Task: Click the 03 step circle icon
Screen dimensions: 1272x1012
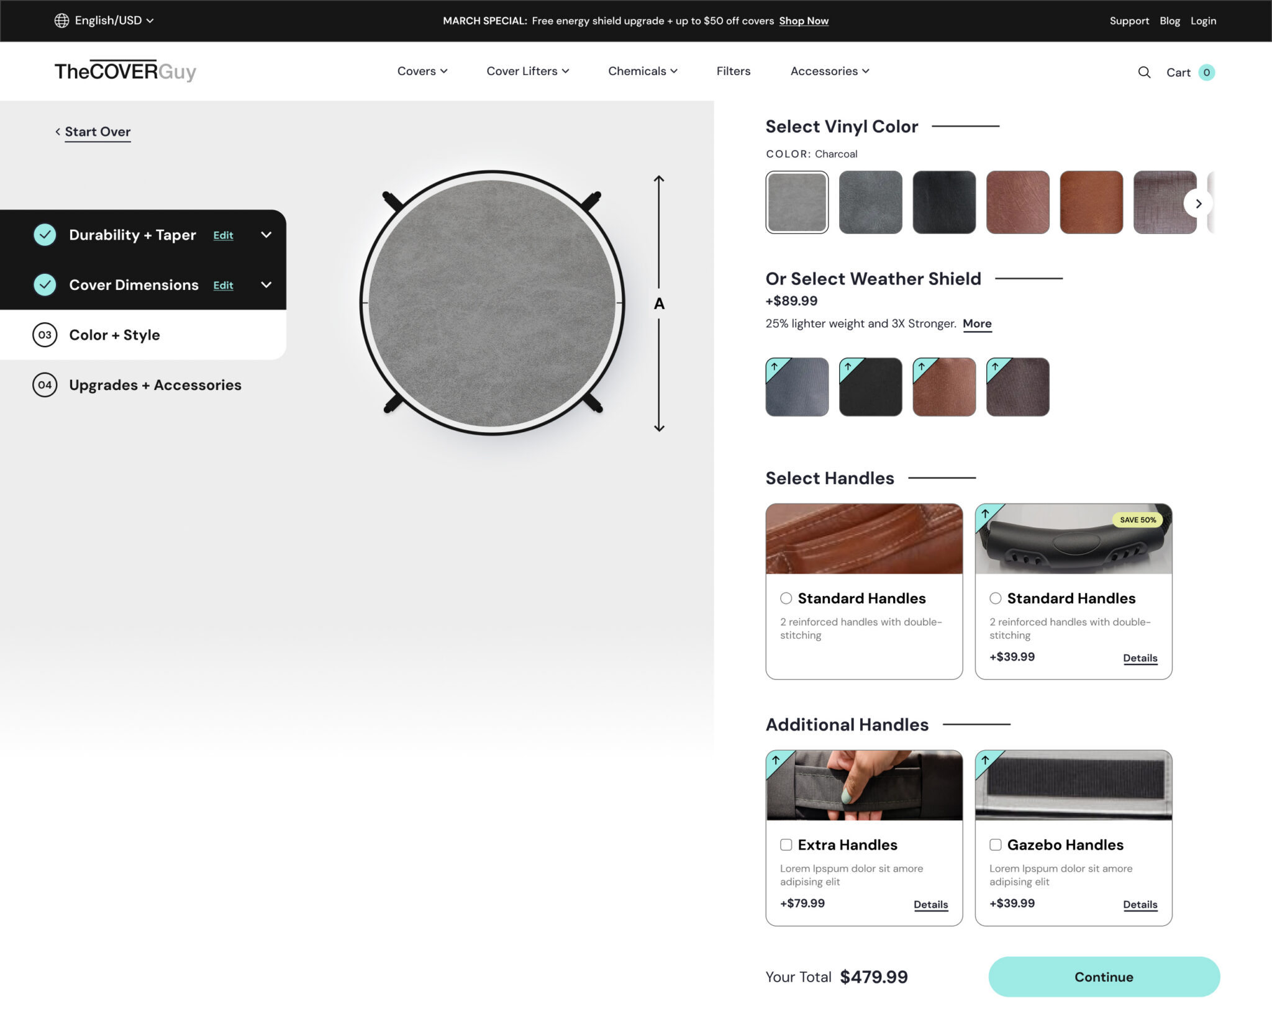Action: 45,335
